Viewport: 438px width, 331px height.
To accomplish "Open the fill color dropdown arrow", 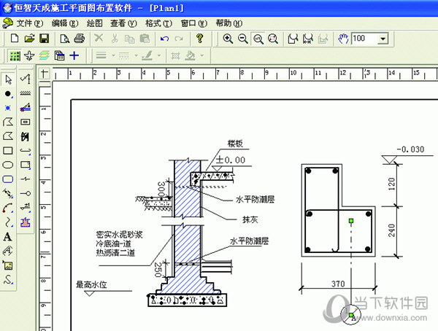I will click(201, 55).
